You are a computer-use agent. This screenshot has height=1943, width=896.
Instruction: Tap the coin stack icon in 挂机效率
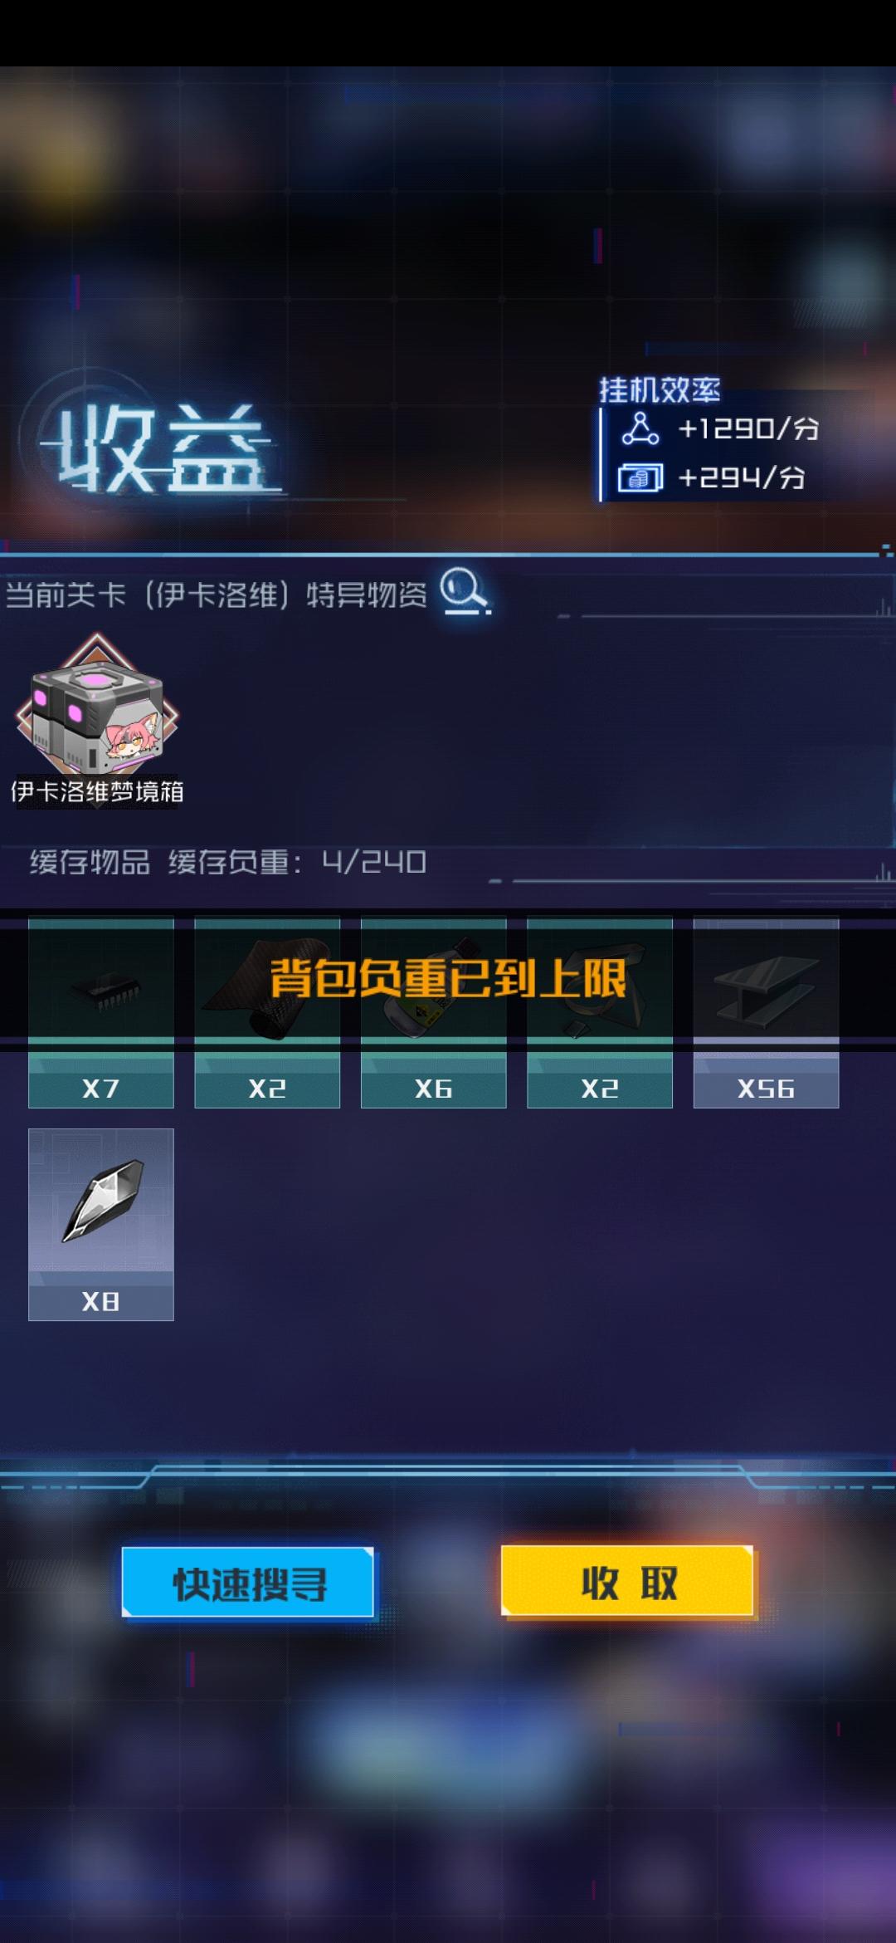click(x=640, y=477)
